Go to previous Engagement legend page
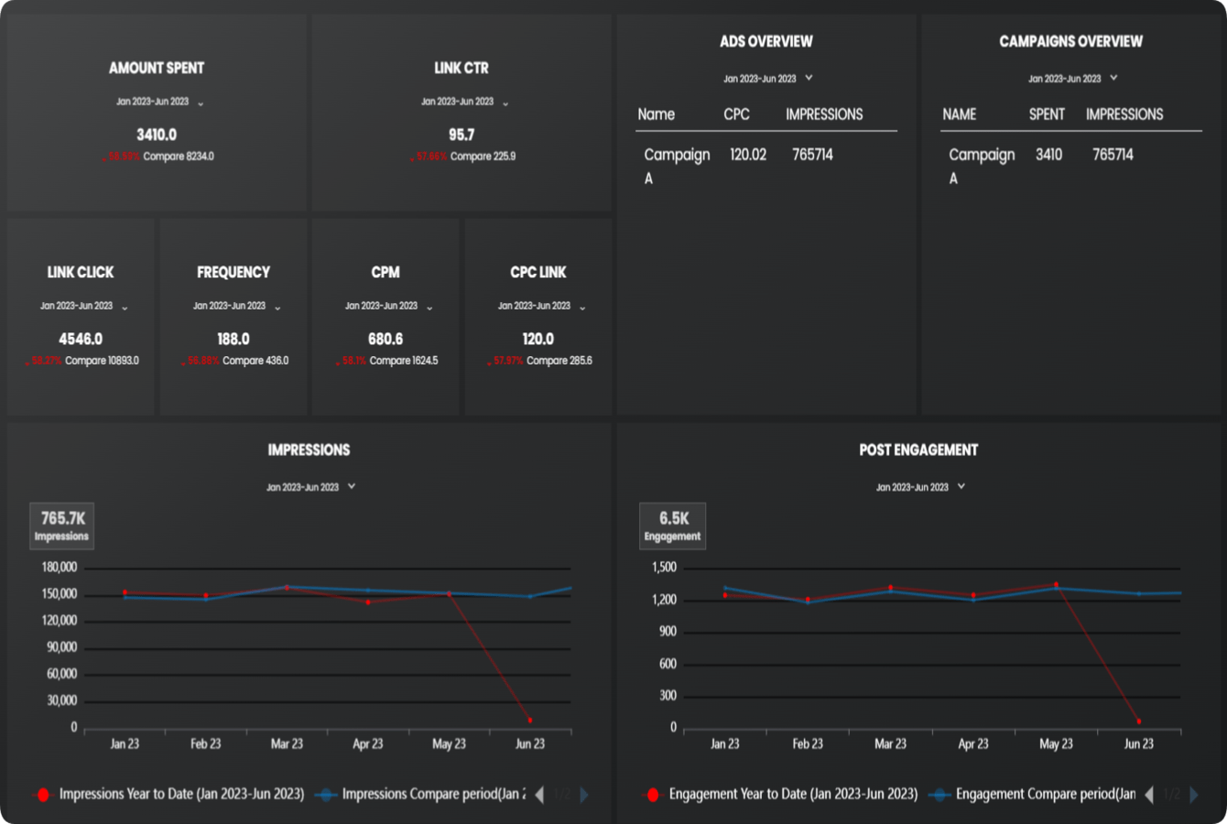The width and height of the screenshot is (1227, 824). coord(1149,795)
